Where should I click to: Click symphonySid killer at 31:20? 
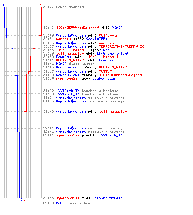pyautogui.click(x=68, y=78)
